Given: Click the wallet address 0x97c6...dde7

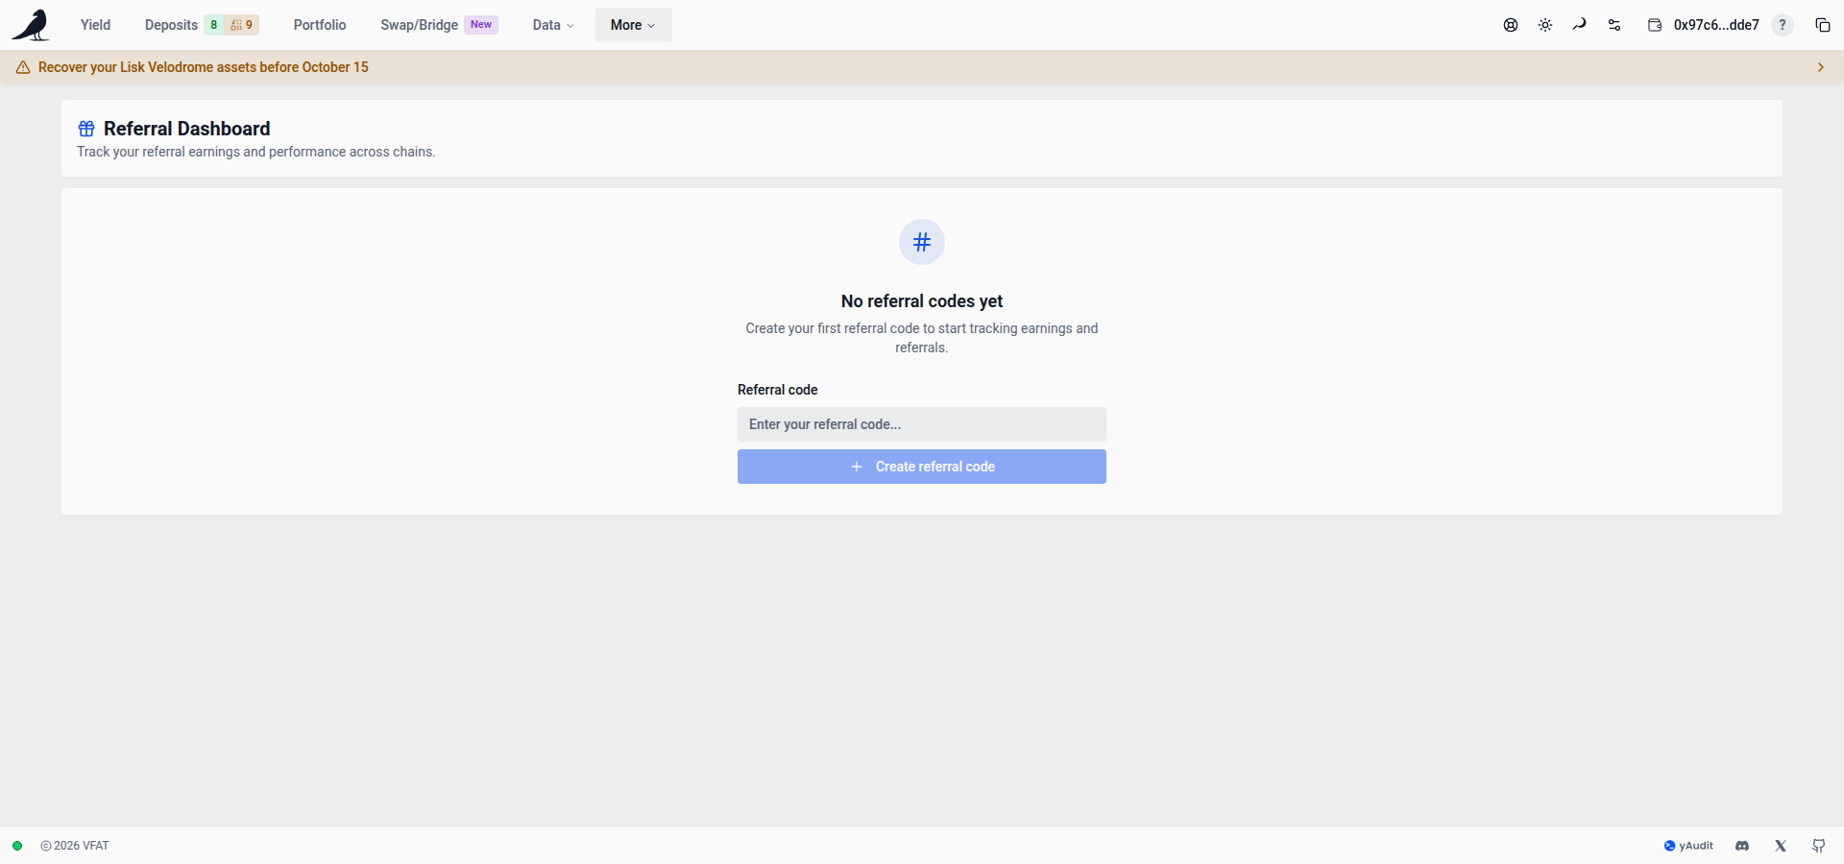Looking at the screenshot, I should [1716, 25].
